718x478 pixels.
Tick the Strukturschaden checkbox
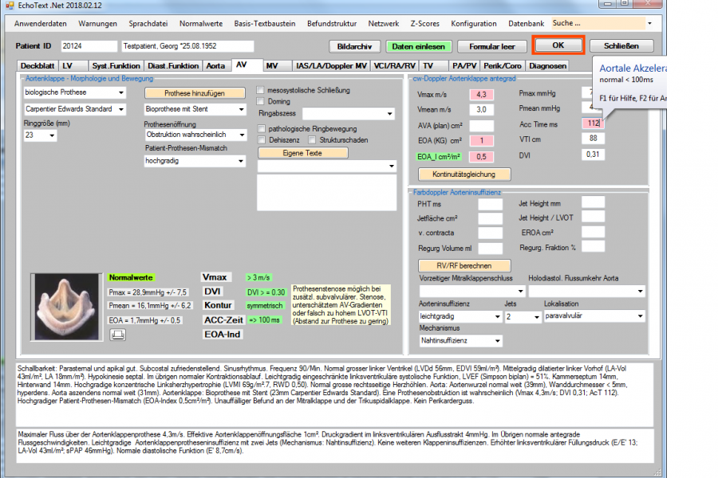[x=312, y=139]
